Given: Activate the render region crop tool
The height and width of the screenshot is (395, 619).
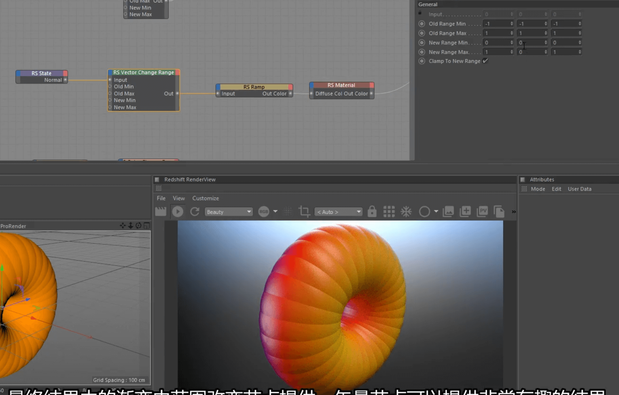Looking at the screenshot, I should click(x=304, y=212).
